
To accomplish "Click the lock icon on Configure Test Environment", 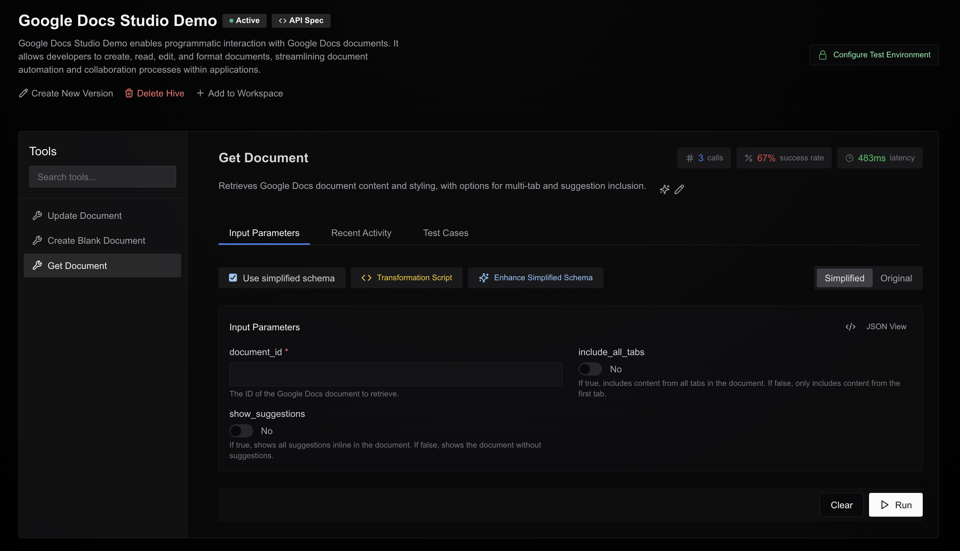I will [823, 54].
